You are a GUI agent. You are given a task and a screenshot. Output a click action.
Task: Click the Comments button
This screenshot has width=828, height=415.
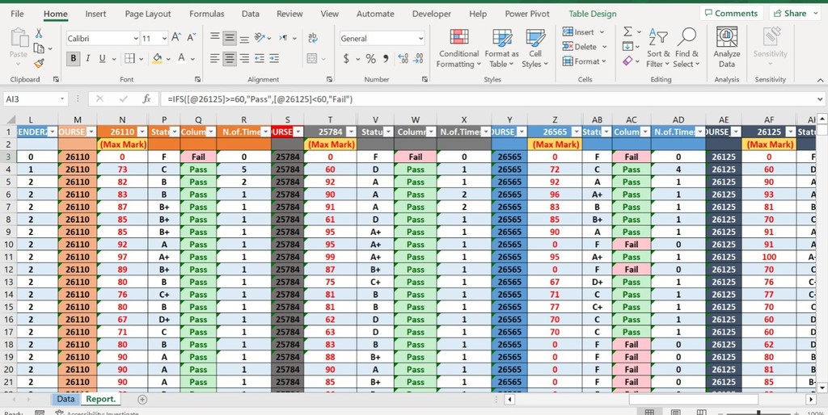(731, 14)
